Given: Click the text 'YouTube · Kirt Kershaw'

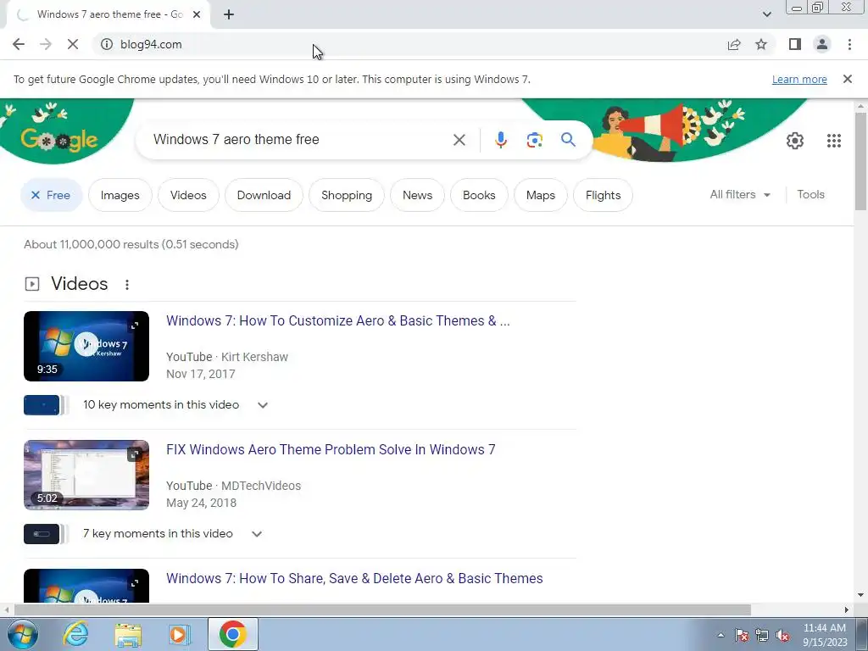Looking at the screenshot, I should pyautogui.click(x=227, y=357).
